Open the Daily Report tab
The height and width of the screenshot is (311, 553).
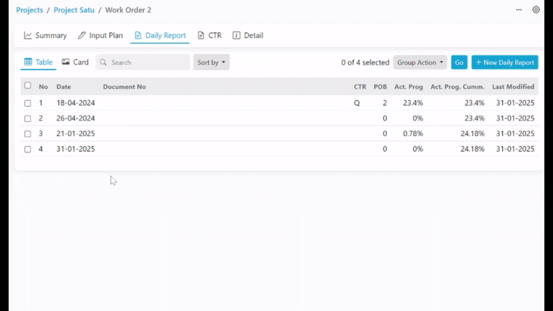pyautogui.click(x=160, y=35)
